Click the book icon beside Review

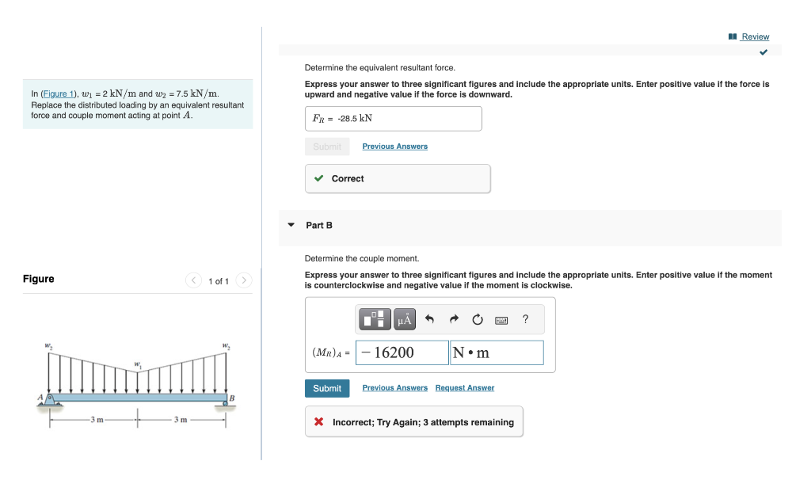point(733,36)
